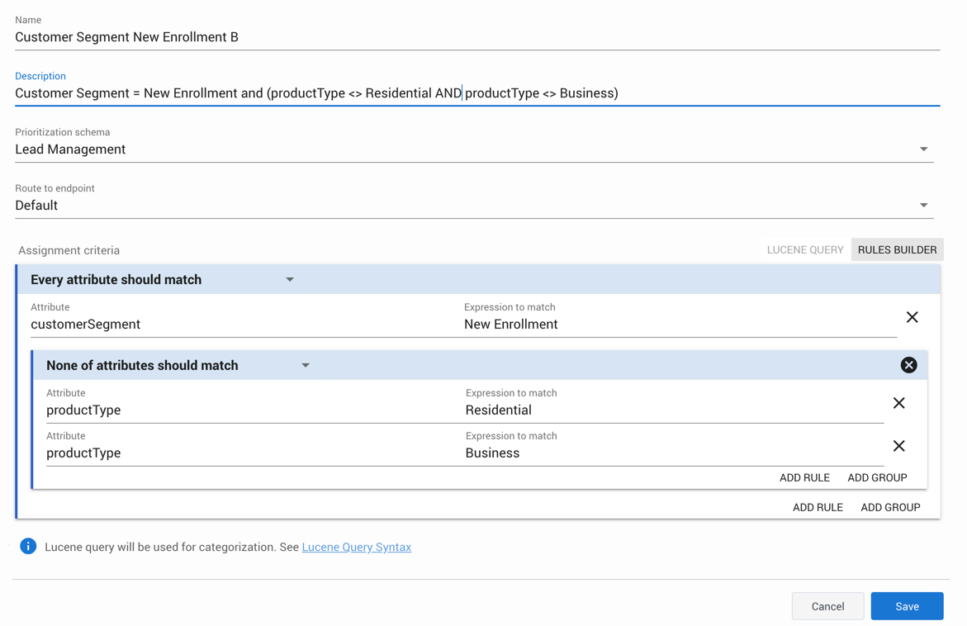Viewport: 967px width, 626px height.
Task: Click the blue info icon
Action: (28, 547)
